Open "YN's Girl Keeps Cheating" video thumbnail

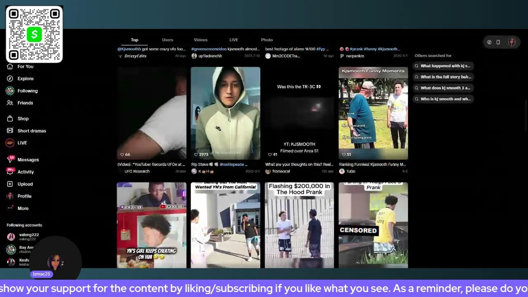click(152, 225)
